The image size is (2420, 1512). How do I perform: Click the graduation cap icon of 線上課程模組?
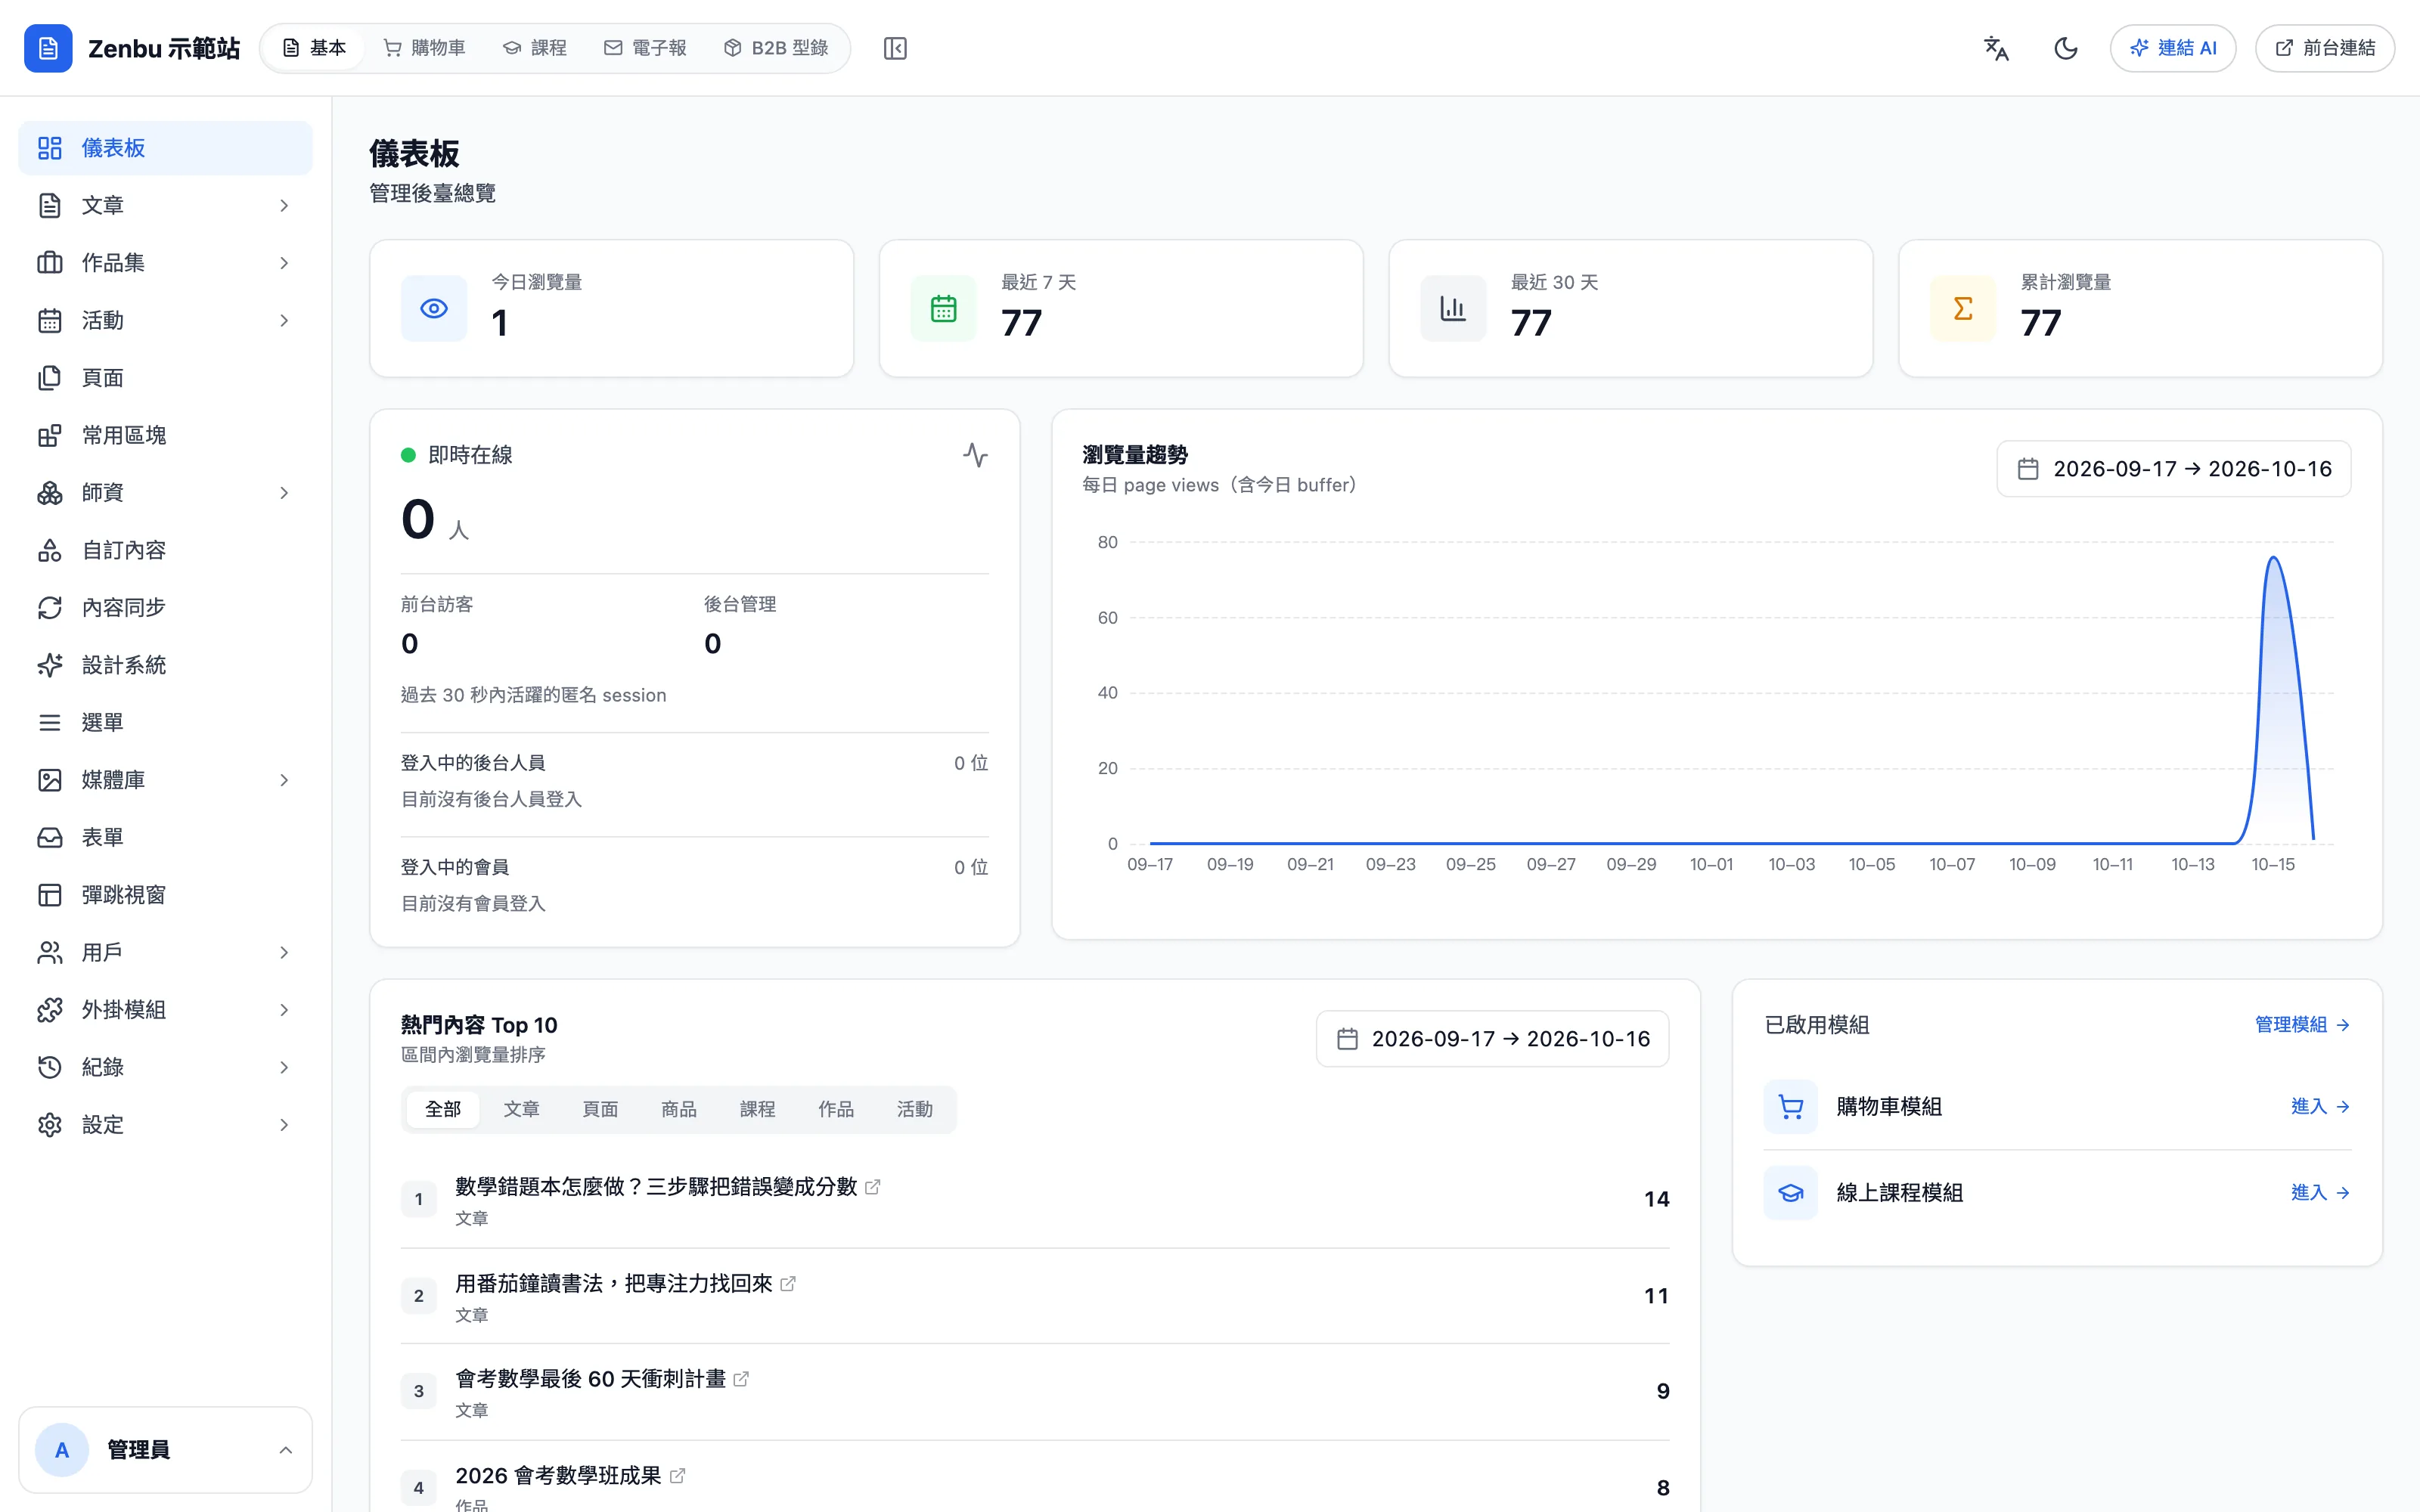click(x=1791, y=1192)
